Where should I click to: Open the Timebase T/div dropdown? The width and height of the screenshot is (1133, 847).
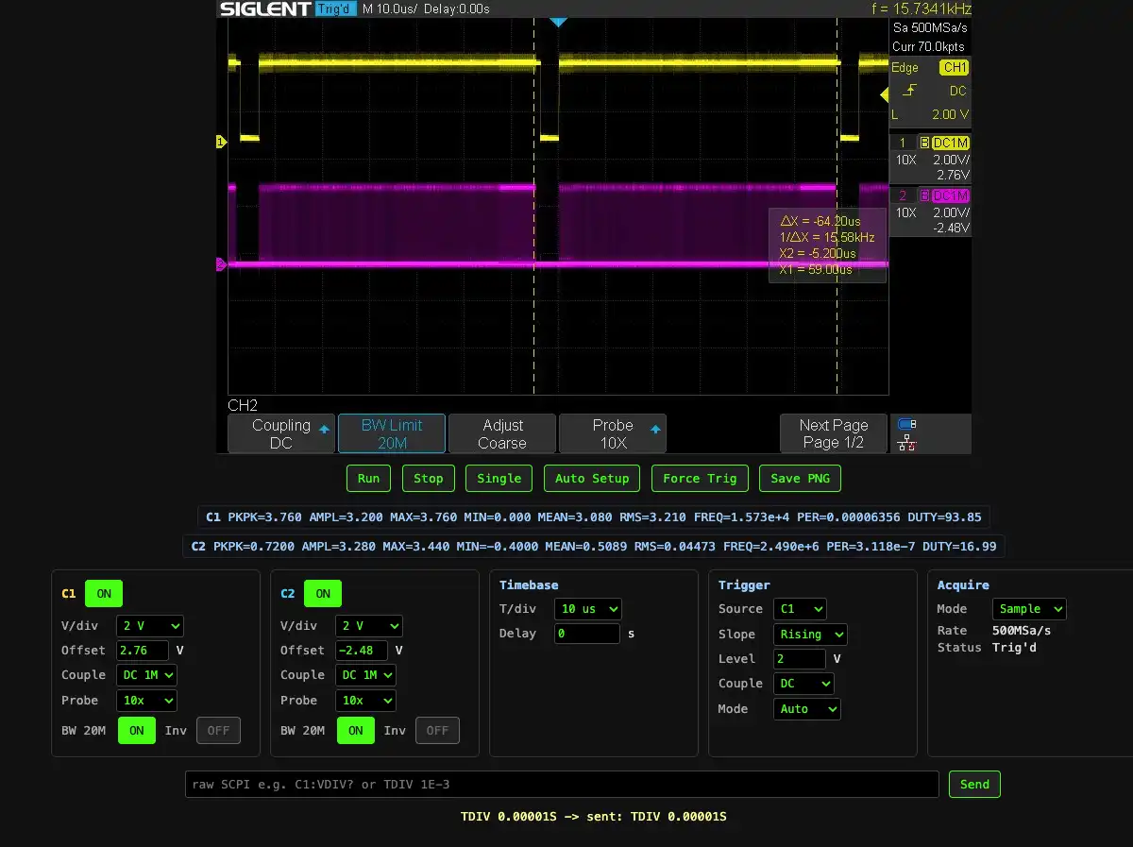tap(587, 608)
